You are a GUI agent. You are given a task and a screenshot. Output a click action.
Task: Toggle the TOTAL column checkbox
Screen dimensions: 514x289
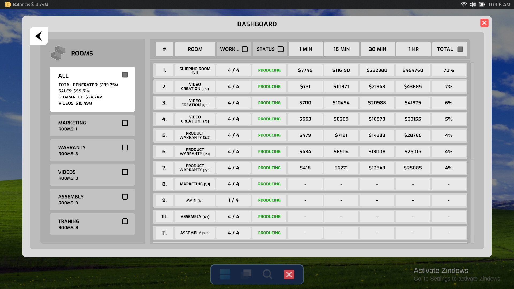pyautogui.click(x=460, y=49)
